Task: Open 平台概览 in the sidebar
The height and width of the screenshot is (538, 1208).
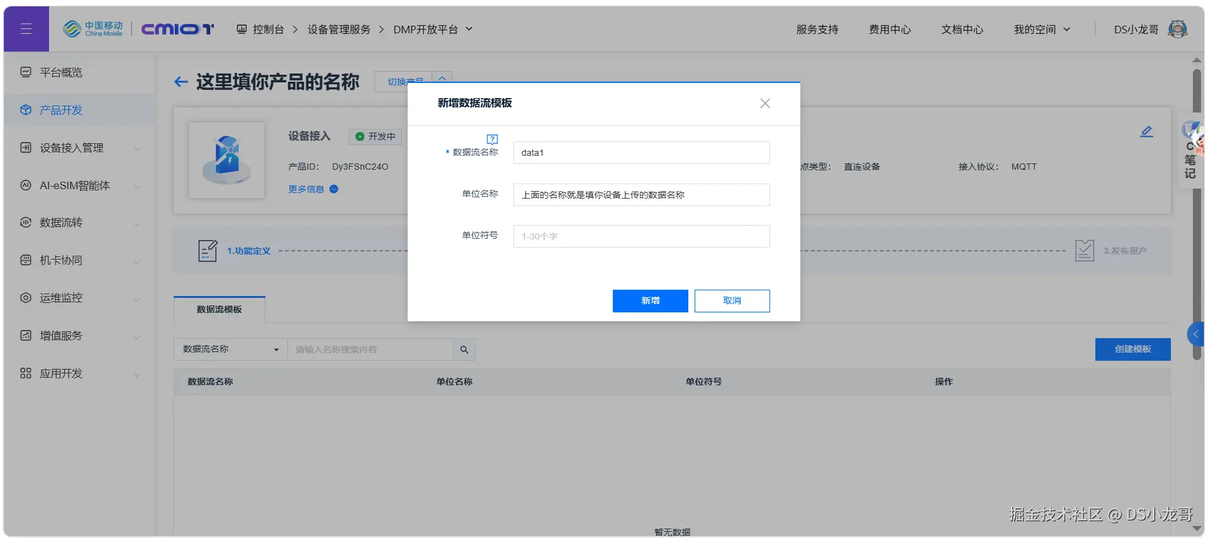Action: (x=79, y=72)
